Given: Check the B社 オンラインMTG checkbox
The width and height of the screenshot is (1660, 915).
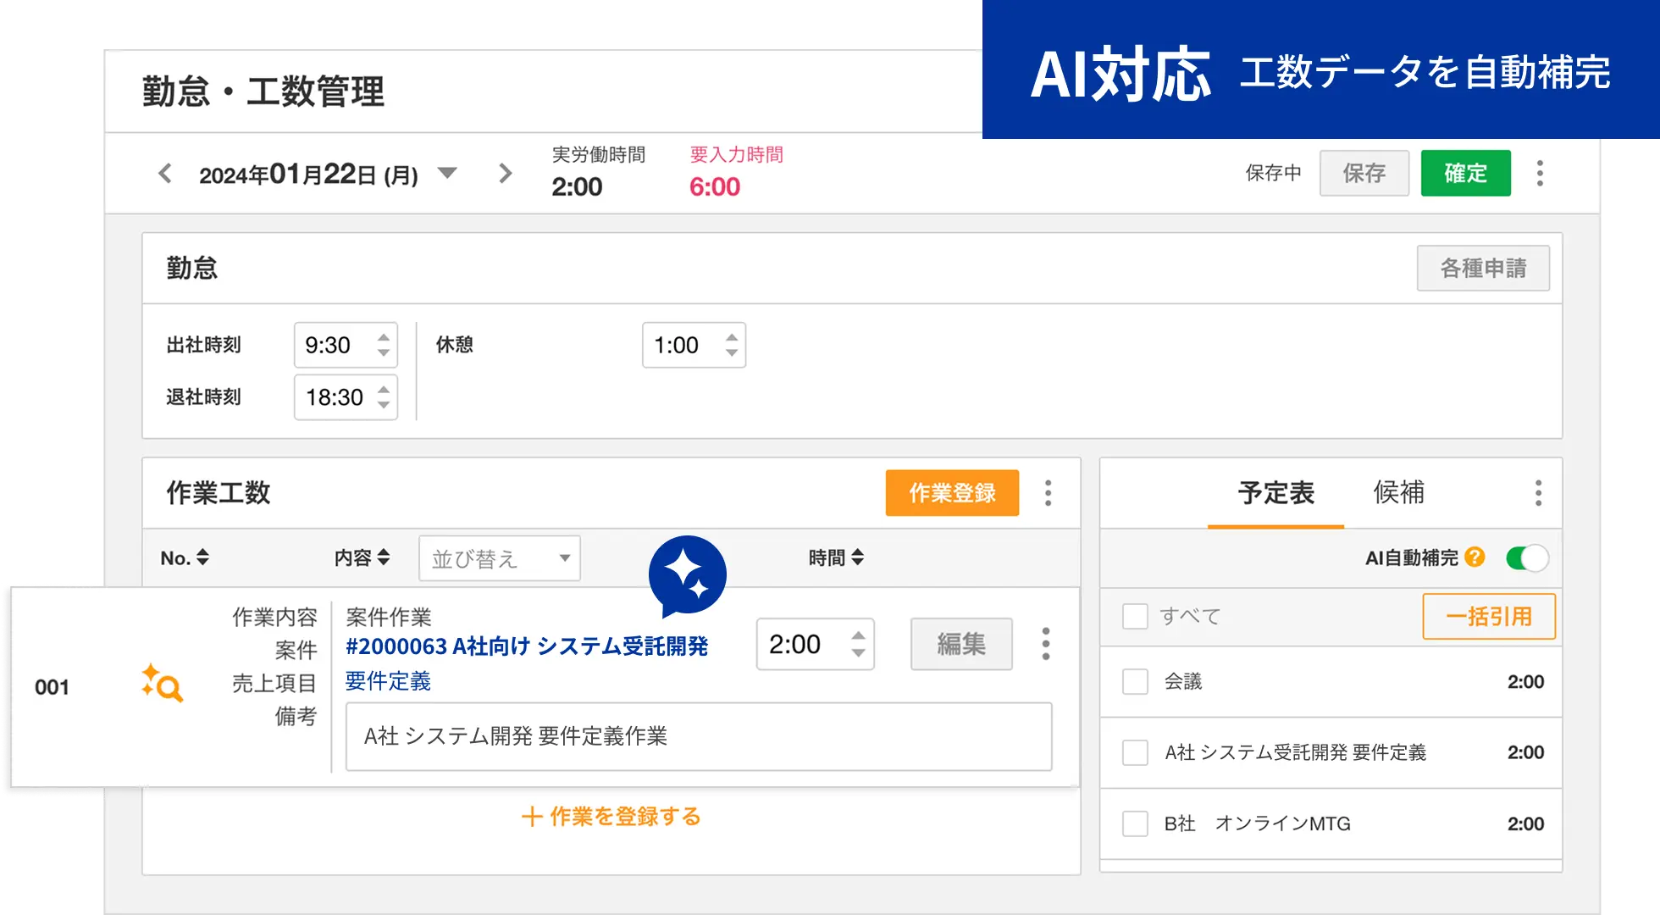Looking at the screenshot, I should (x=1135, y=823).
